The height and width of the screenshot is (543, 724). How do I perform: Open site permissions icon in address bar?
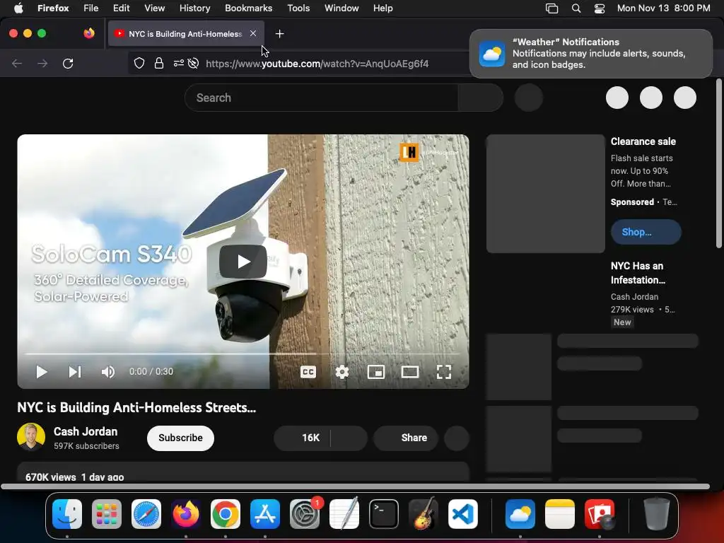179,63
